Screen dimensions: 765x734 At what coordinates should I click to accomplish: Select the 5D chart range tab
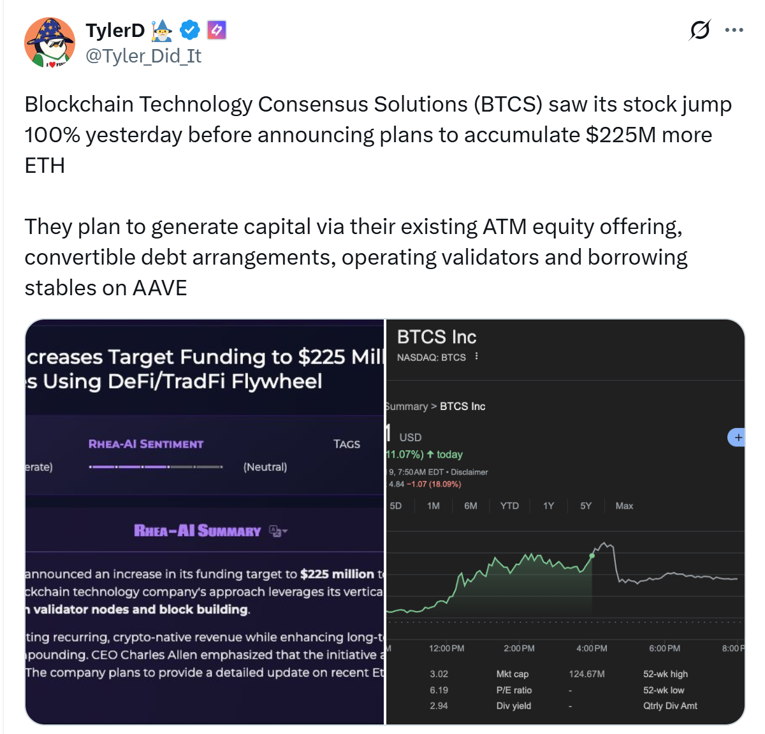(x=396, y=506)
